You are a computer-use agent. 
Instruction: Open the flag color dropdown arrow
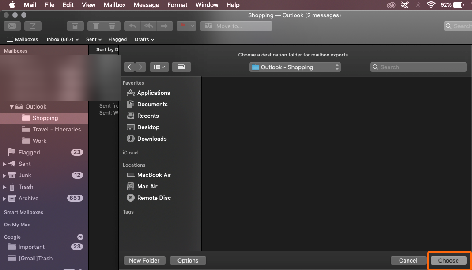pos(193,26)
